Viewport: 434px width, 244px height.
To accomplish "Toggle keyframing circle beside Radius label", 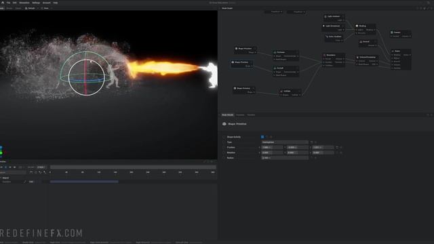I will point(224,158).
